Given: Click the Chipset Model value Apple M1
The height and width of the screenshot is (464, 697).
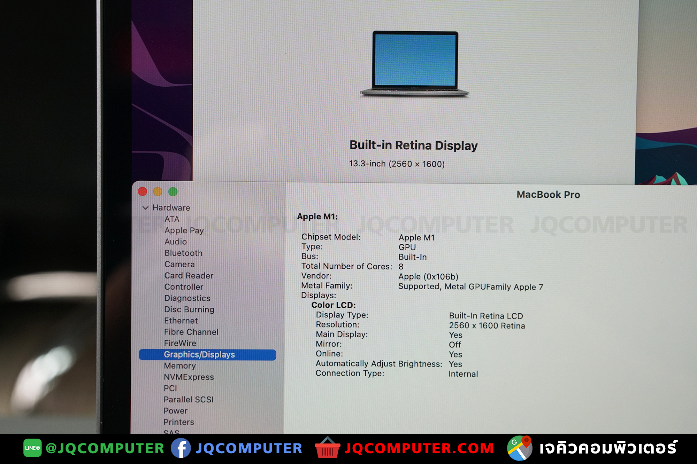Looking at the screenshot, I should pos(416,238).
